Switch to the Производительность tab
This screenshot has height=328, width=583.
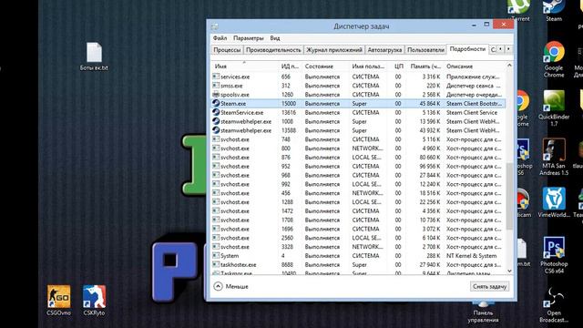[x=273, y=50]
